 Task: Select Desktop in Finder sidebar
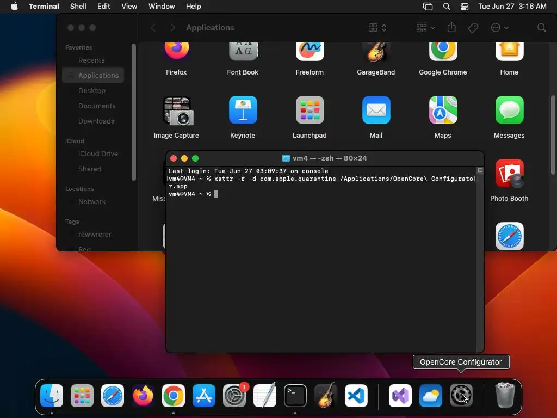point(91,91)
